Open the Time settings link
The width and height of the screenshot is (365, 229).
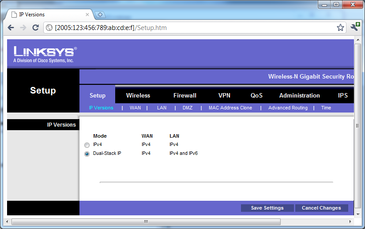326,108
